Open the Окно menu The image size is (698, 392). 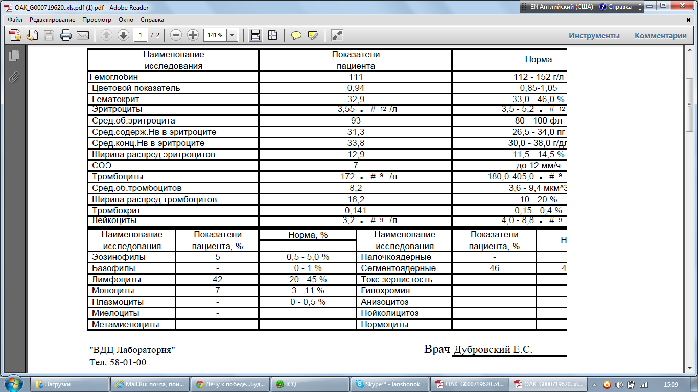pyautogui.click(x=126, y=20)
